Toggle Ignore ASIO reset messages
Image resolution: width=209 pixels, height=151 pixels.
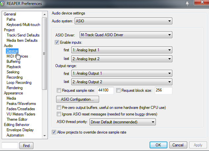59,114
